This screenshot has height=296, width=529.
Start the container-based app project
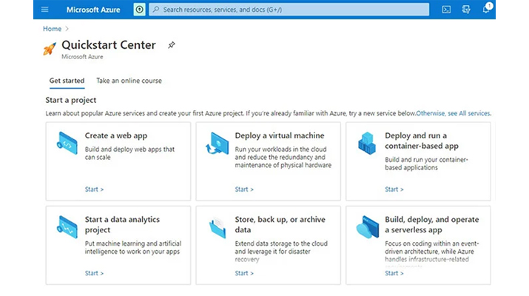[394, 189]
